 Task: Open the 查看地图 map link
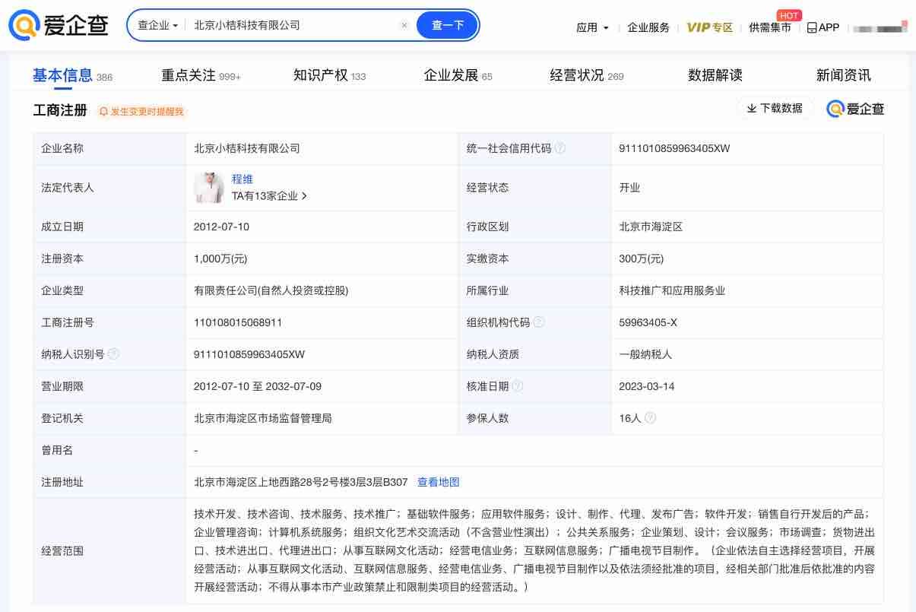tap(439, 482)
